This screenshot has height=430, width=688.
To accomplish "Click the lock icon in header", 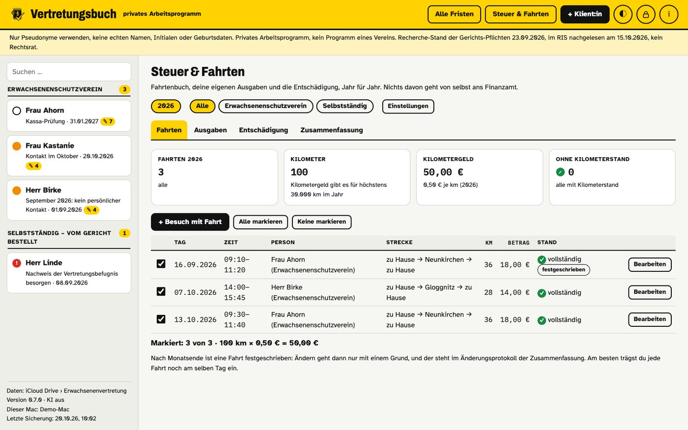I will click(646, 14).
